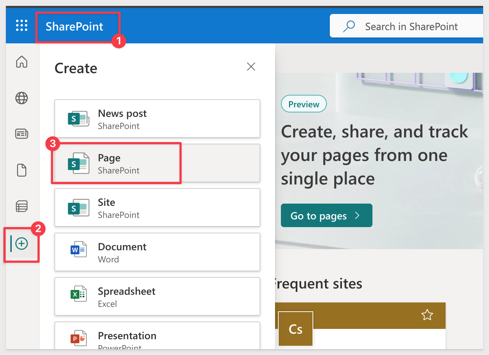Create an Excel Spreadsheet
This screenshot has height=355, width=489.
coord(157,297)
